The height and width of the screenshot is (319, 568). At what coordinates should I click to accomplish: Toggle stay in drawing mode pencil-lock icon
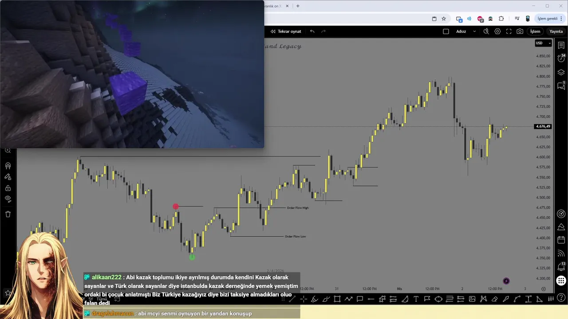pyautogui.click(x=8, y=177)
